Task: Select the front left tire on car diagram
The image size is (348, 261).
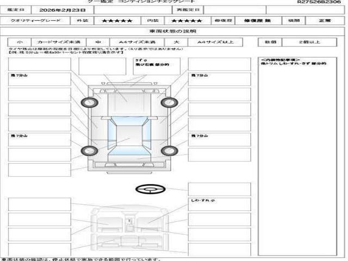Action: [89, 103]
